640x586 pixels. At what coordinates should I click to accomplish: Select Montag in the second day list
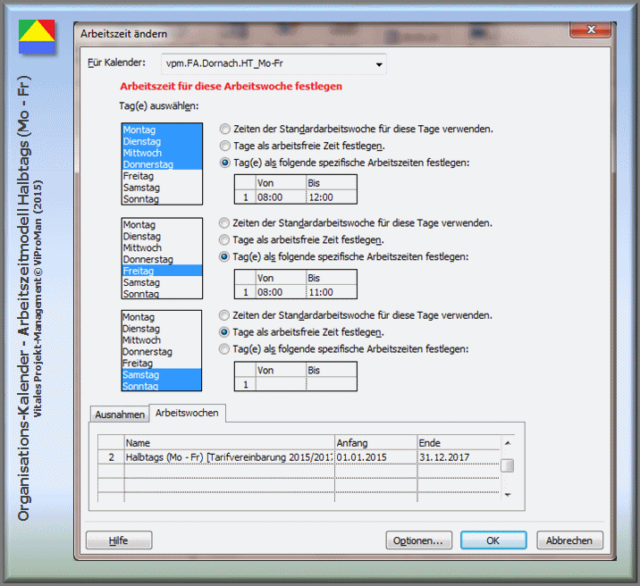pos(139,224)
